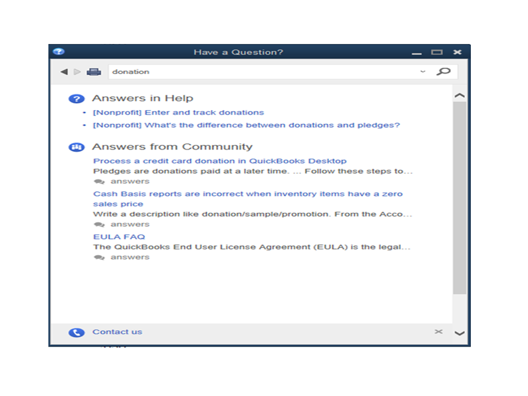Open the search history dropdown arrow
Screen dimensions: 528x396
tap(423, 71)
